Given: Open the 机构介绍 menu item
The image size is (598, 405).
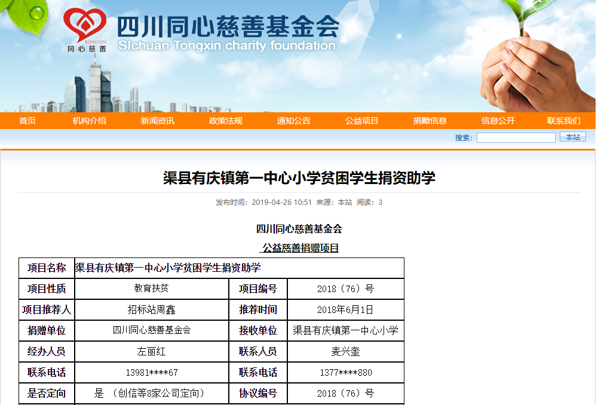Looking at the screenshot, I should click(x=90, y=121).
